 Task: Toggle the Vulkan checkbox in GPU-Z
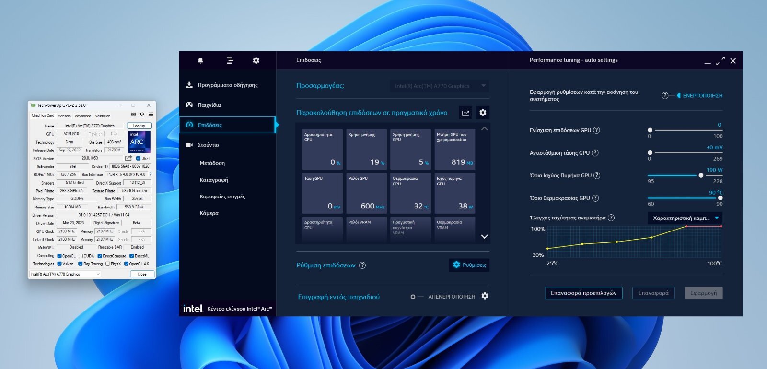point(59,264)
